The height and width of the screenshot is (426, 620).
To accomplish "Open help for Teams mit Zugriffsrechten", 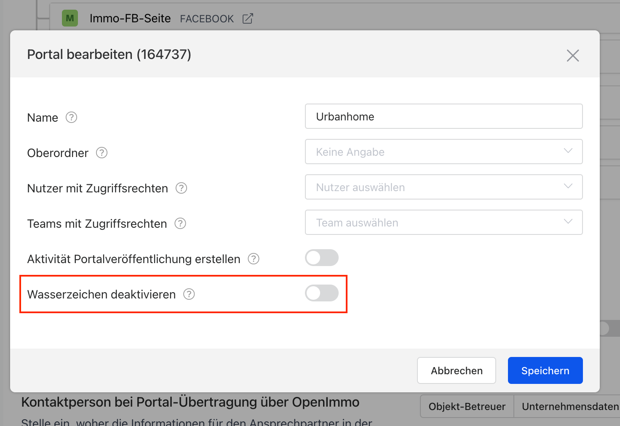I will [x=180, y=224].
